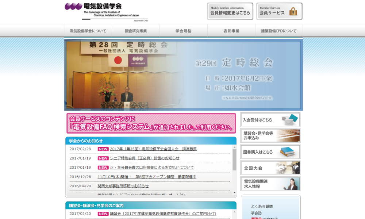Screen dimensions: 365x219
Task: Open the 電気設備学会について menu
Action: 88,31
